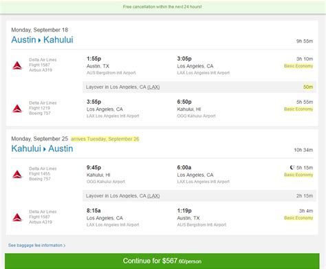This screenshot has height=269, width=326.
Task: Click the highlighted 50m layover duration
Action: point(308,87)
